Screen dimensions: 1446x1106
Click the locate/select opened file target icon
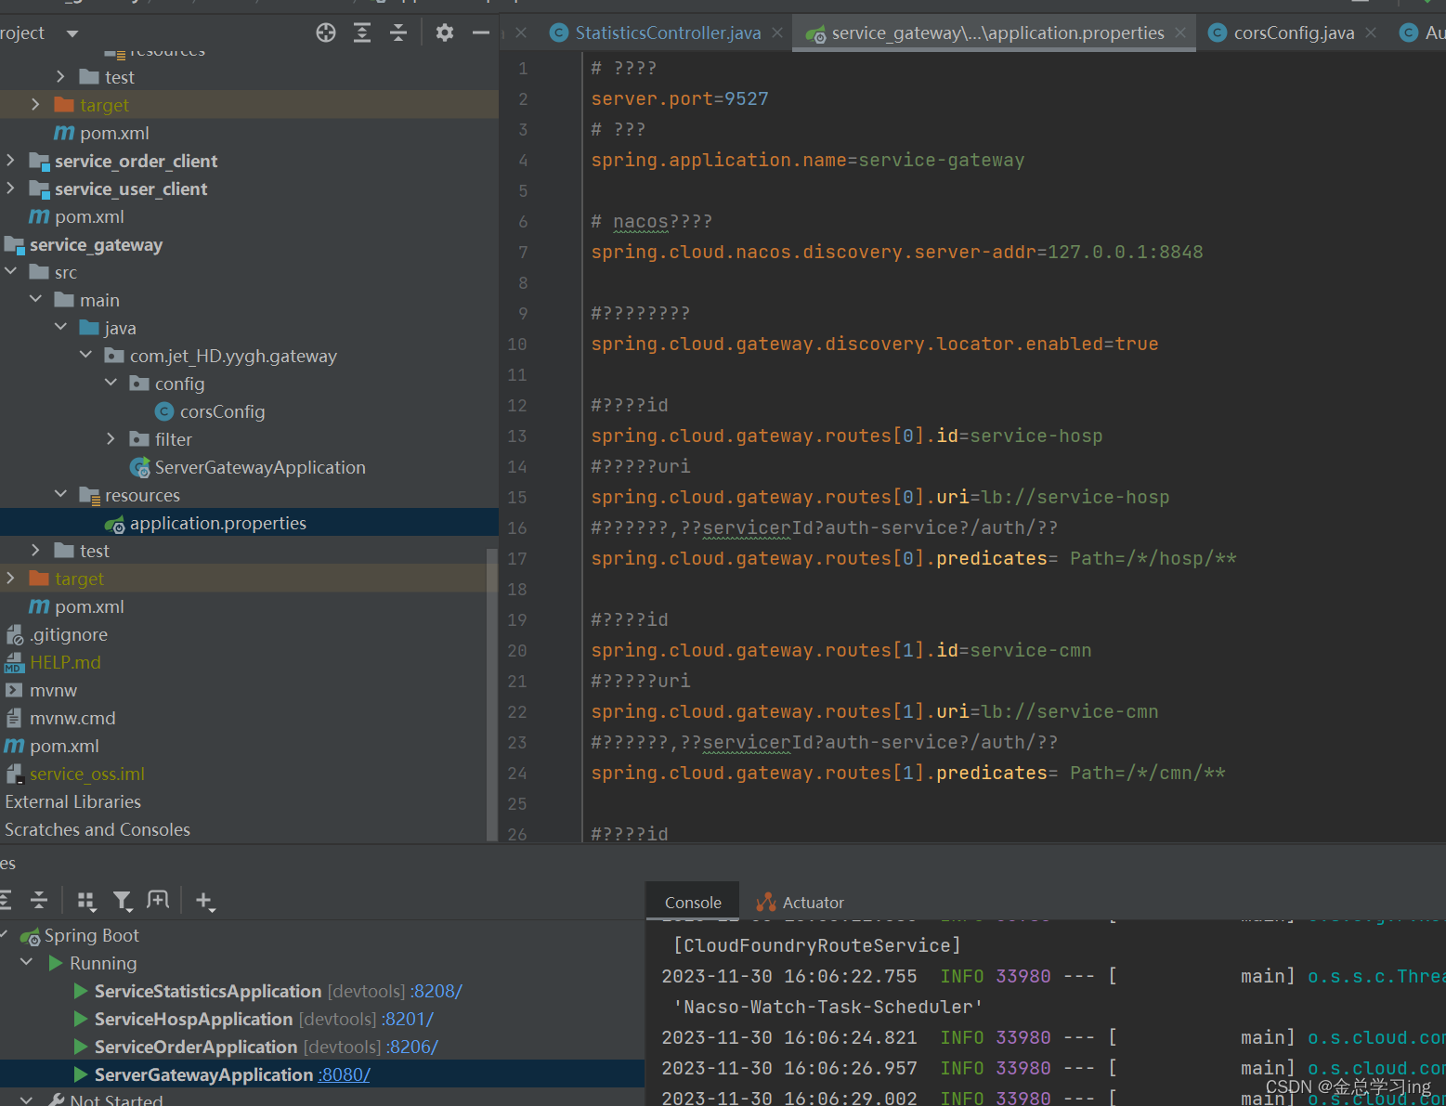tap(326, 33)
